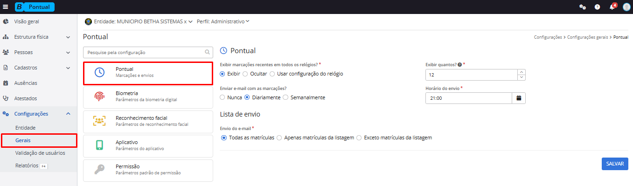The image size is (633, 186).
Task: Expand the Pessoas menu chevron
Action: pos(68,52)
